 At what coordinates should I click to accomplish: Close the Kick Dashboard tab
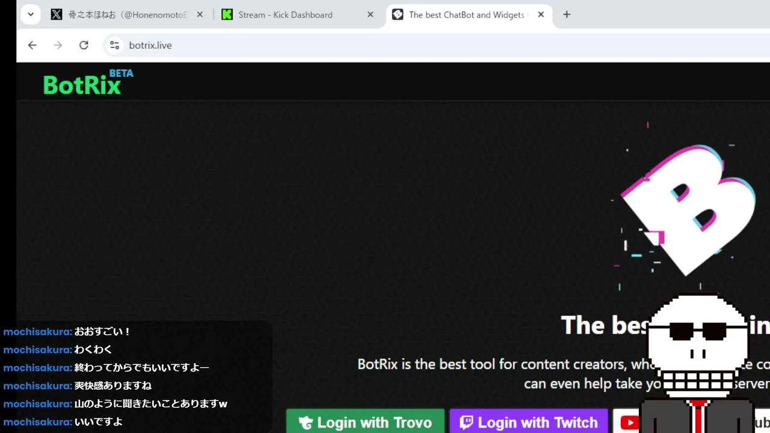point(371,14)
